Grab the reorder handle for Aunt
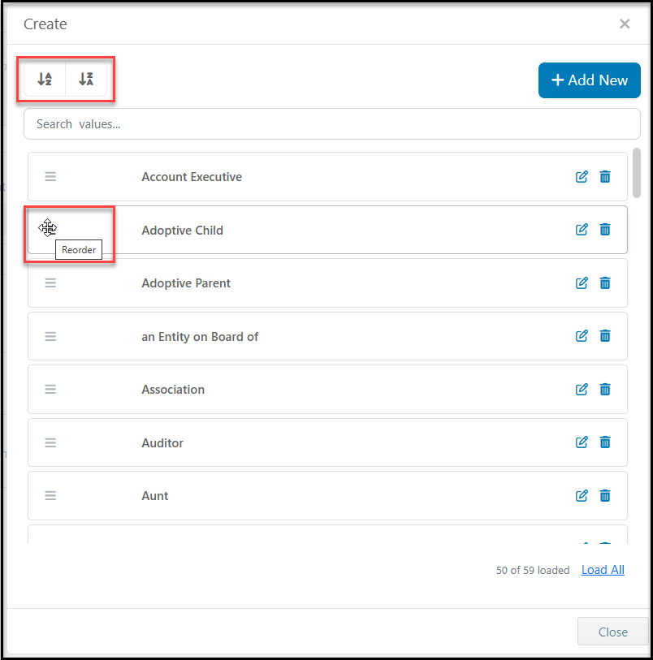This screenshot has width=653, height=660. click(x=50, y=496)
